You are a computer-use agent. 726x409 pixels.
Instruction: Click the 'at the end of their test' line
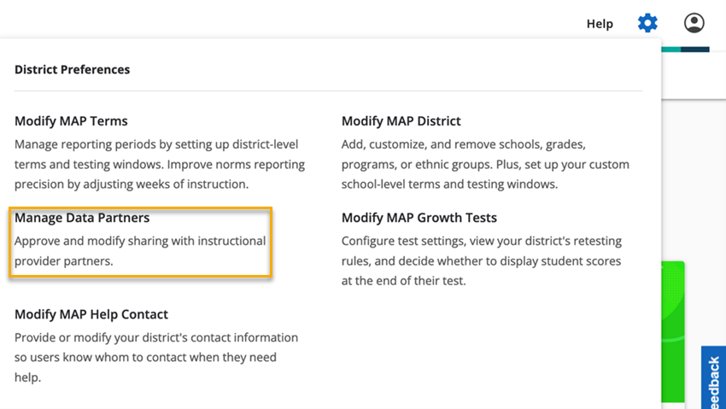pos(404,281)
